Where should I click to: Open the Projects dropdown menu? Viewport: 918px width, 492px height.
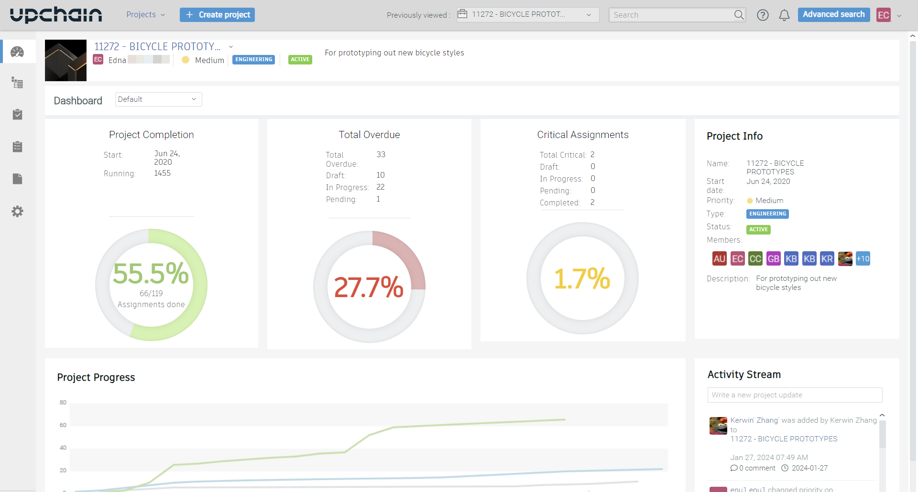pos(145,15)
